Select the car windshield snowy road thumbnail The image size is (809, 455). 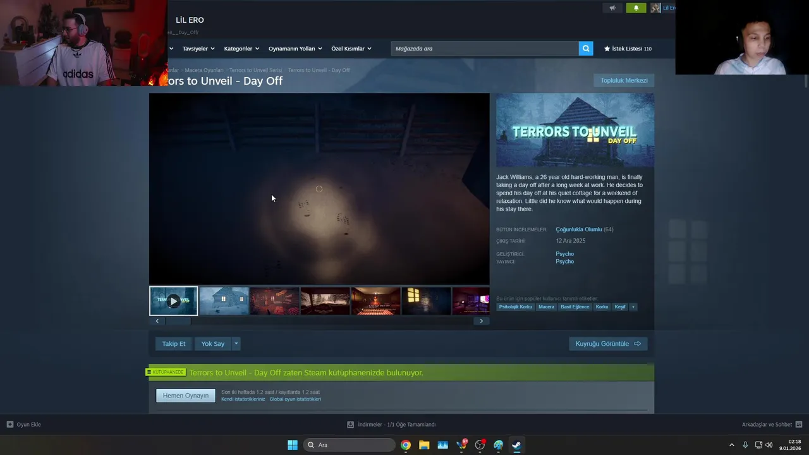325,301
